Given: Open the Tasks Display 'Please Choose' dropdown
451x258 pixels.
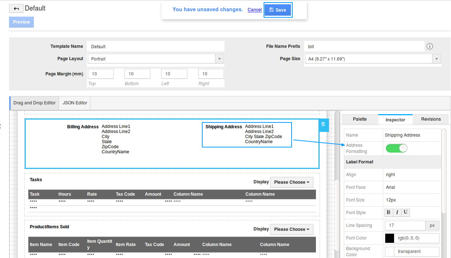Looking at the screenshot, I should coord(292,182).
